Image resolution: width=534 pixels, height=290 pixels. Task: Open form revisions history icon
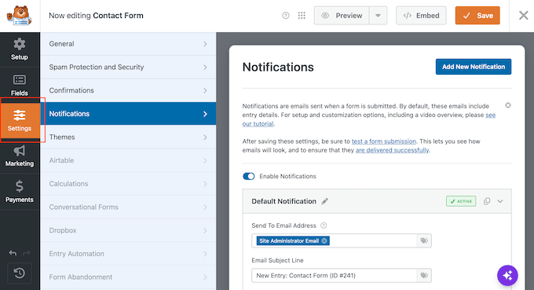(20, 273)
